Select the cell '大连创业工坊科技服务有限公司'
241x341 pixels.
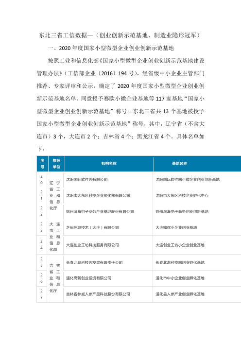[92, 245]
